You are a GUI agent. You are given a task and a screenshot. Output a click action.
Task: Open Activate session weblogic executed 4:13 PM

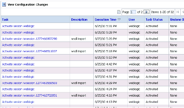coord(18,102)
